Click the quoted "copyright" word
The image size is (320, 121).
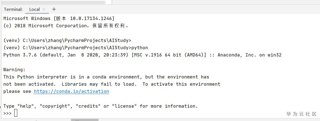(56, 106)
